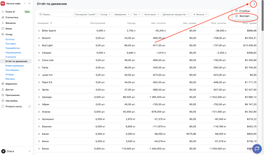This screenshot has width=264, height=155.
Task: Open Поставки under Склад
Action: (10, 44)
